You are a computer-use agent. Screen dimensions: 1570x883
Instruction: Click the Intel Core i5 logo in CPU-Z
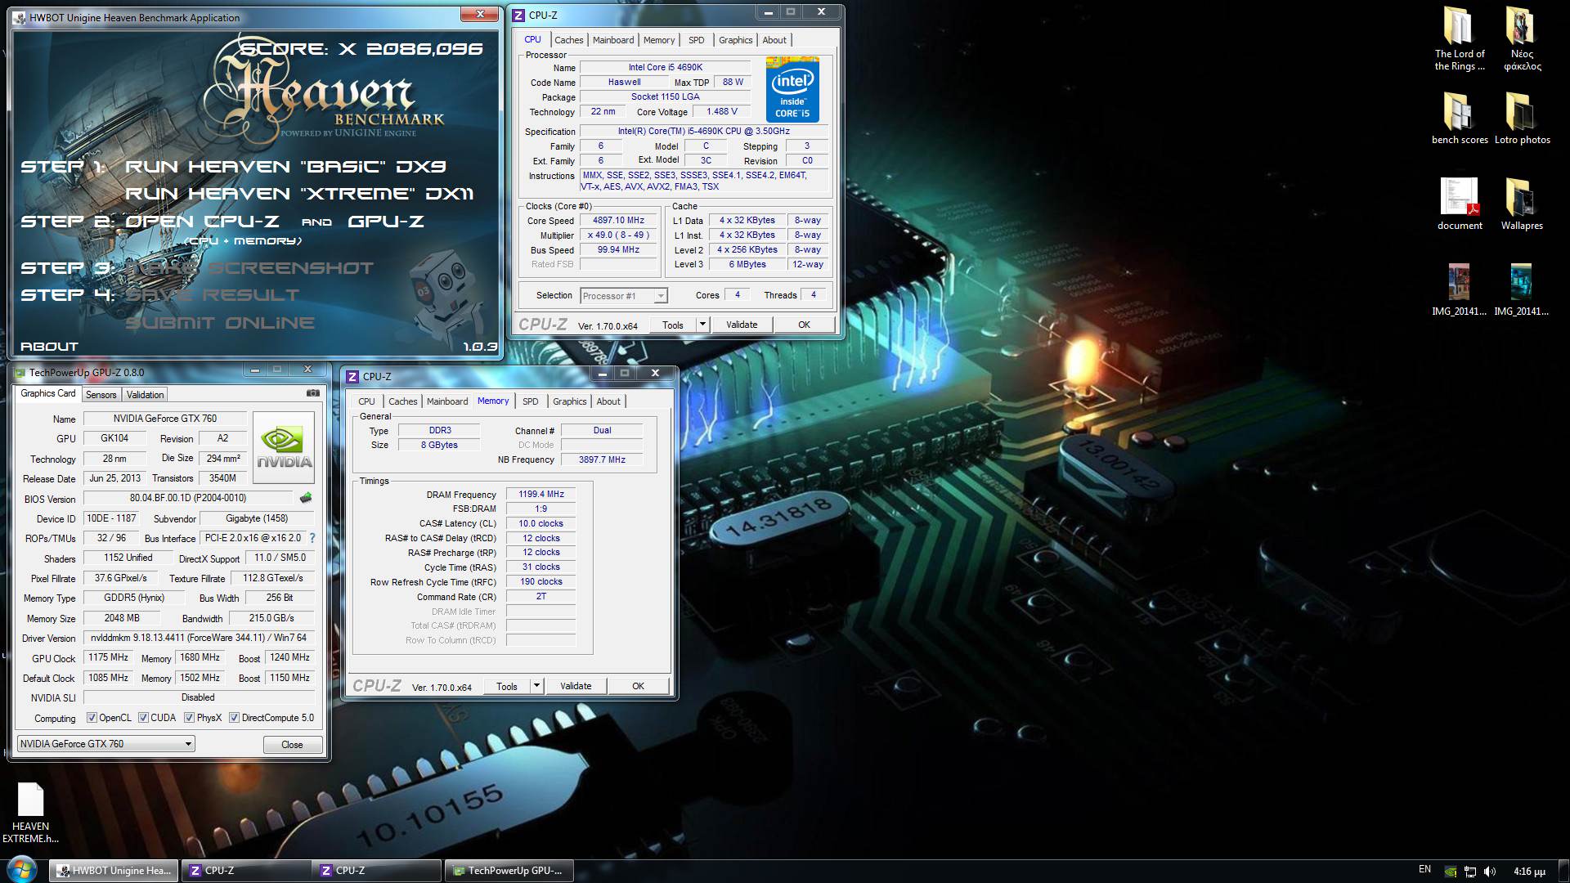792,89
